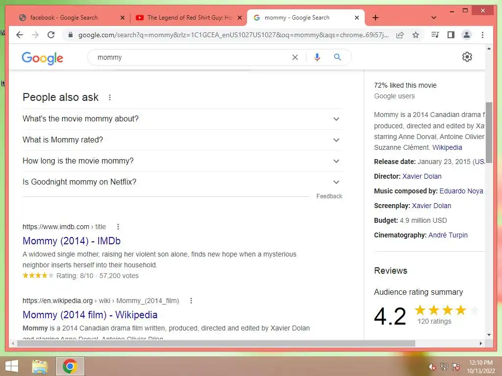
Task: Click the Feedback link
Action: click(329, 196)
